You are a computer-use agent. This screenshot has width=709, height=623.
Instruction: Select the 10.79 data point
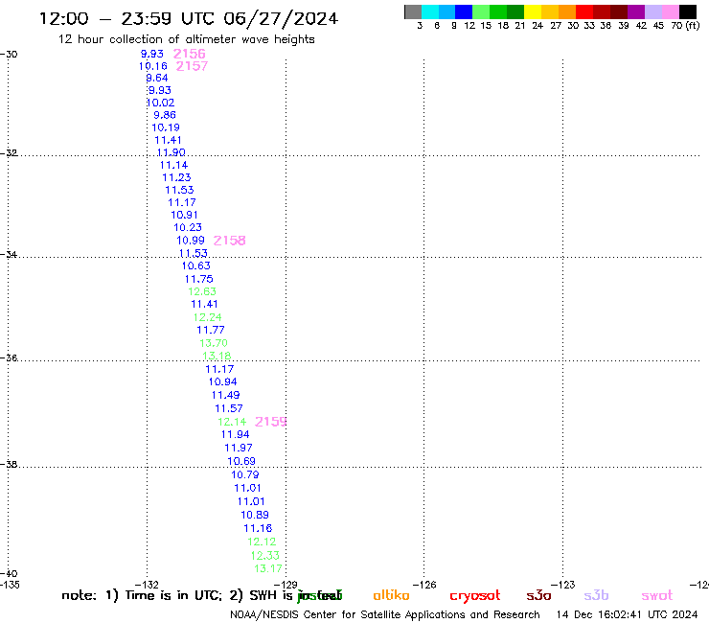pyautogui.click(x=245, y=474)
